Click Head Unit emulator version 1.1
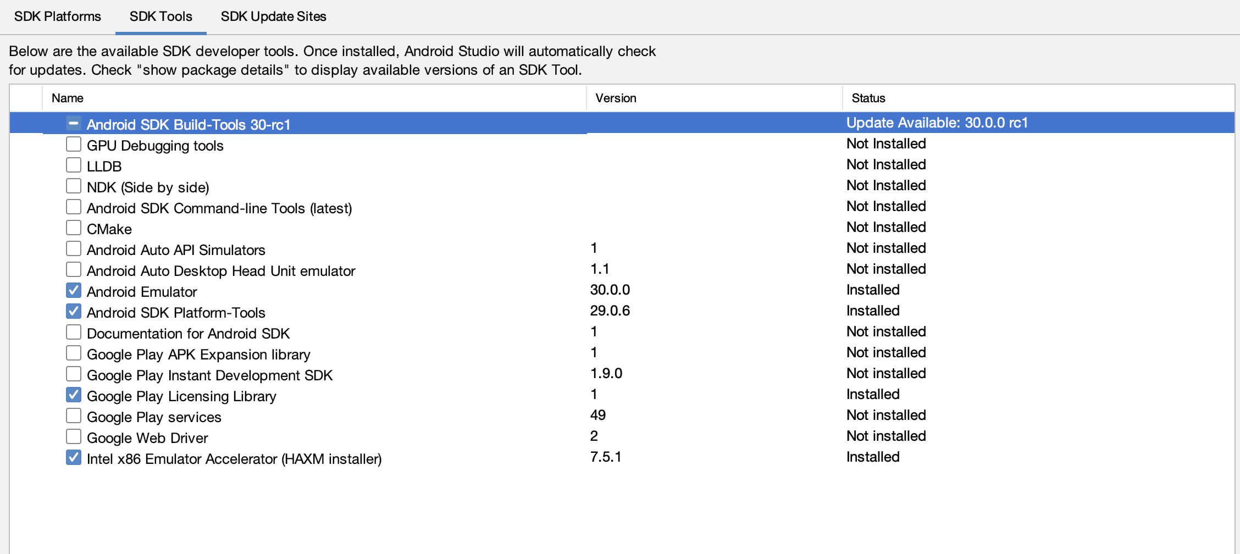This screenshot has width=1240, height=554. coord(600,269)
